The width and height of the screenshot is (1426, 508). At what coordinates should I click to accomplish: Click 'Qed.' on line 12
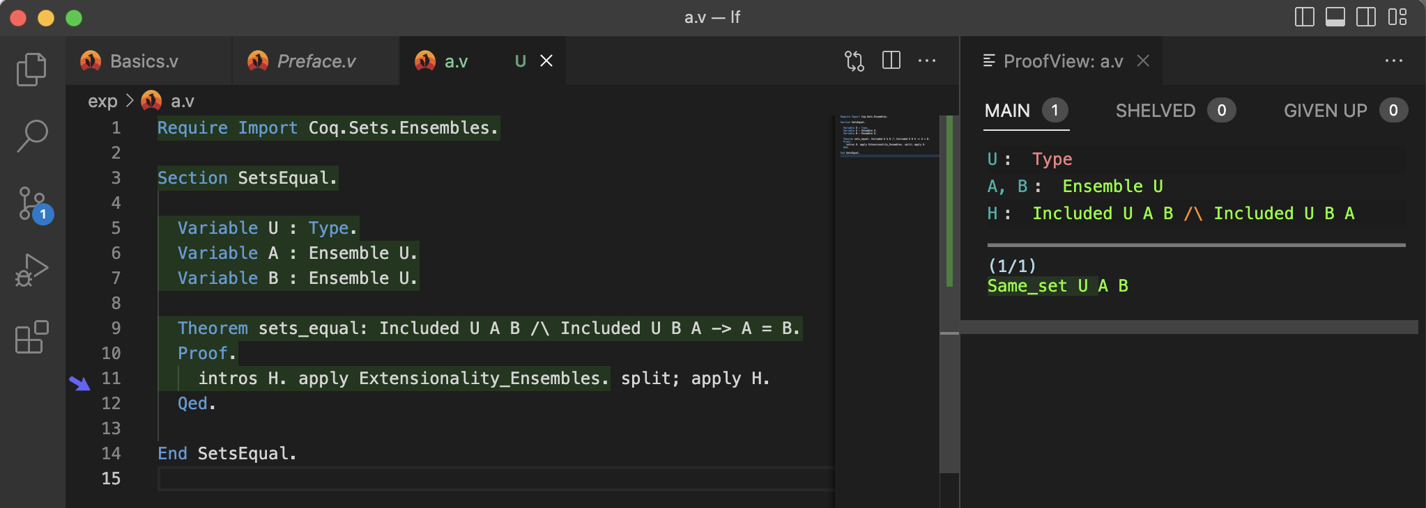(197, 404)
